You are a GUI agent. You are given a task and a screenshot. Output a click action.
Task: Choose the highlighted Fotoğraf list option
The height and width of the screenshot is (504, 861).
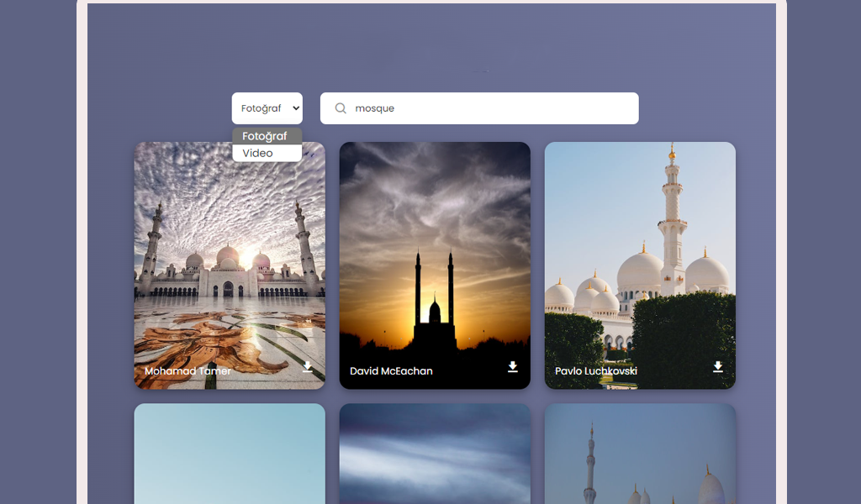(267, 136)
